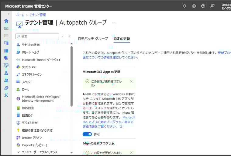
Task: Open Reports monitor icon in sidebar
Action: pyautogui.click(x=6, y=66)
